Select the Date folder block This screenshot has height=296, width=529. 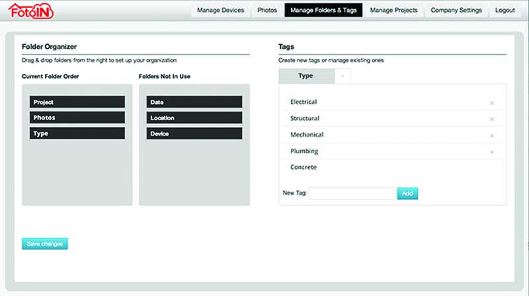pyautogui.click(x=194, y=102)
